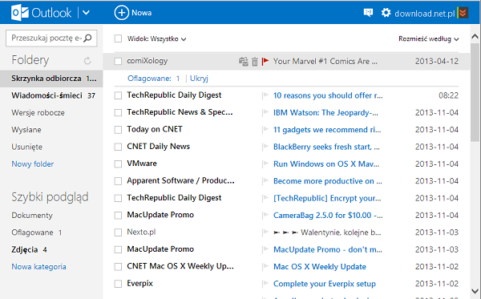Open the settings gear icon
This screenshot has height=299, width=481.
click(x=386, y=13)
